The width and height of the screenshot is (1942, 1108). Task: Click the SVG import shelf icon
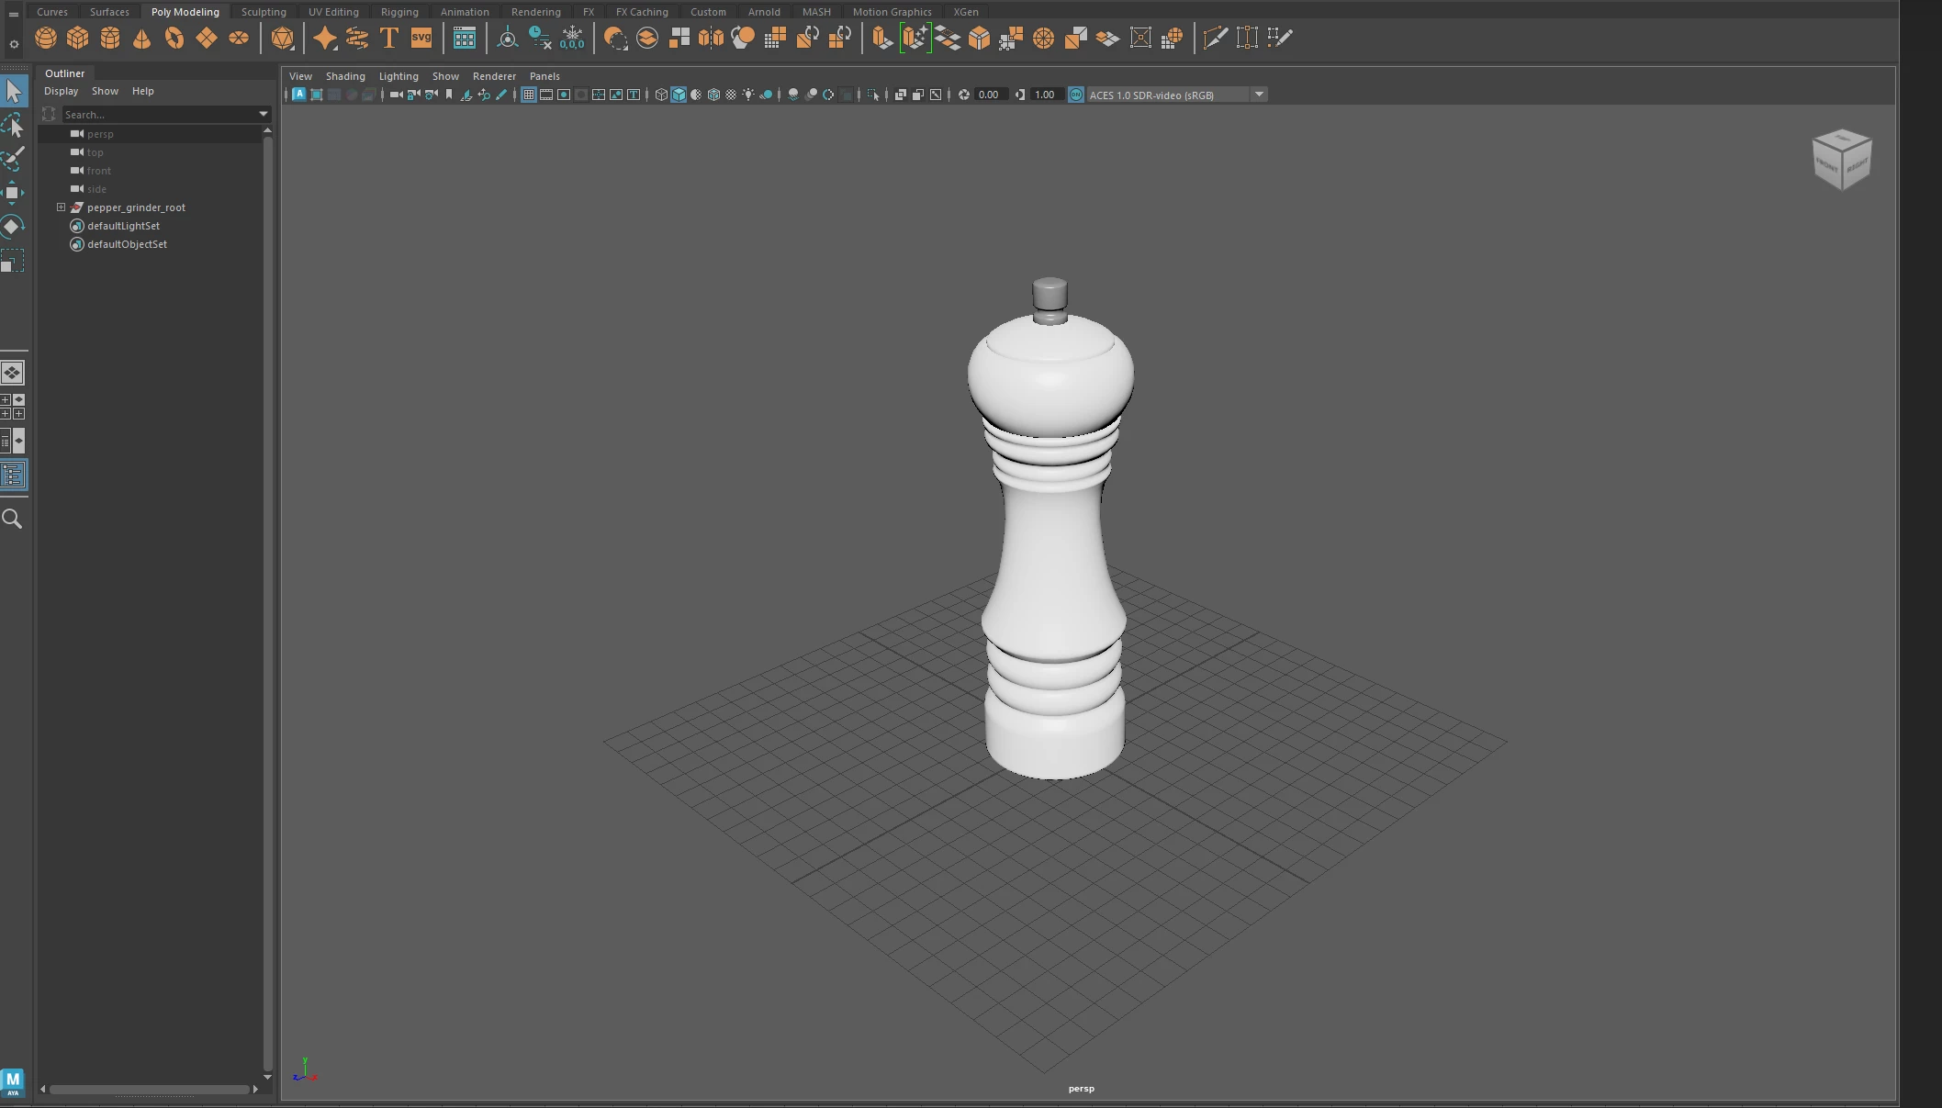[x=421, y=38]
